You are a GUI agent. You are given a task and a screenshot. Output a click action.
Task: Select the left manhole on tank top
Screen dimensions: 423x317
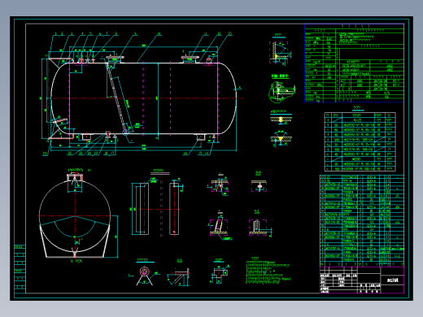pyautogui.click(x=115, y=59)
